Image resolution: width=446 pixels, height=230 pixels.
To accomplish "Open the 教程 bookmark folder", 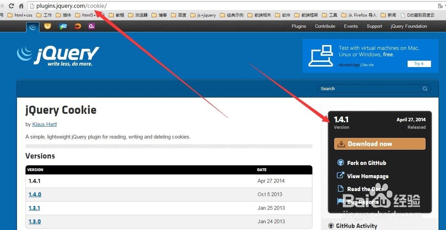I will (x=116, y=15).
